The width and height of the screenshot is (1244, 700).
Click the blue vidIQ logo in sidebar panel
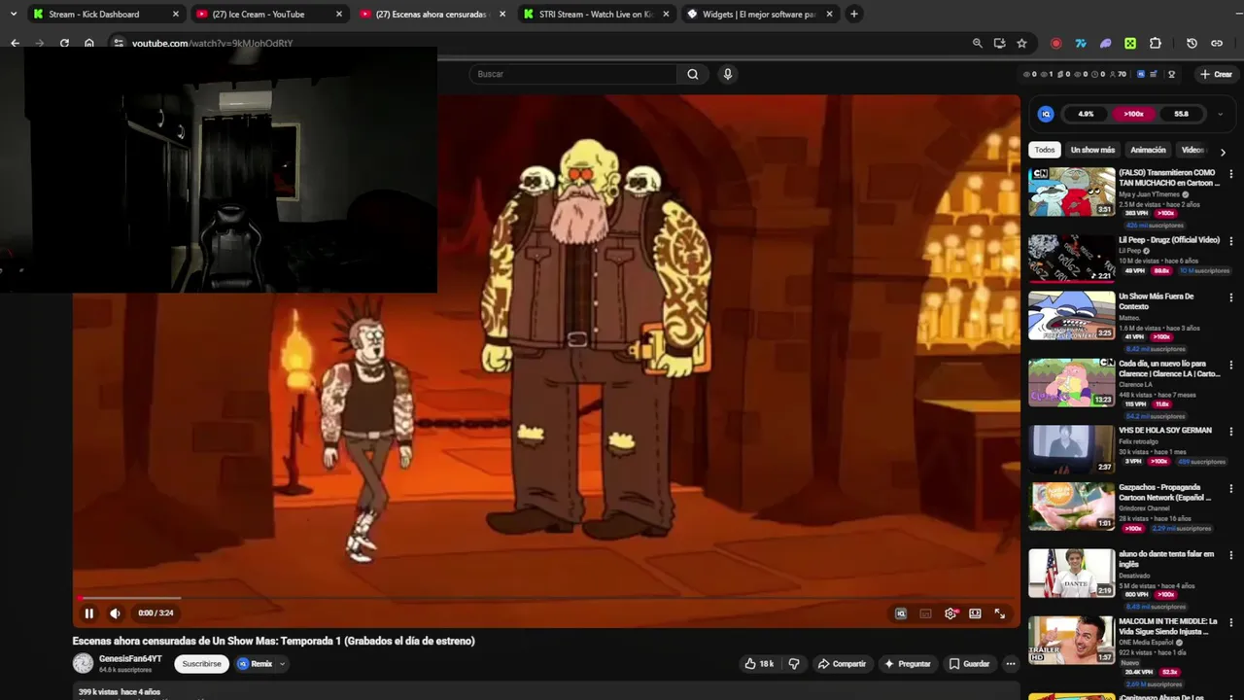click(x=1046, y=114)
